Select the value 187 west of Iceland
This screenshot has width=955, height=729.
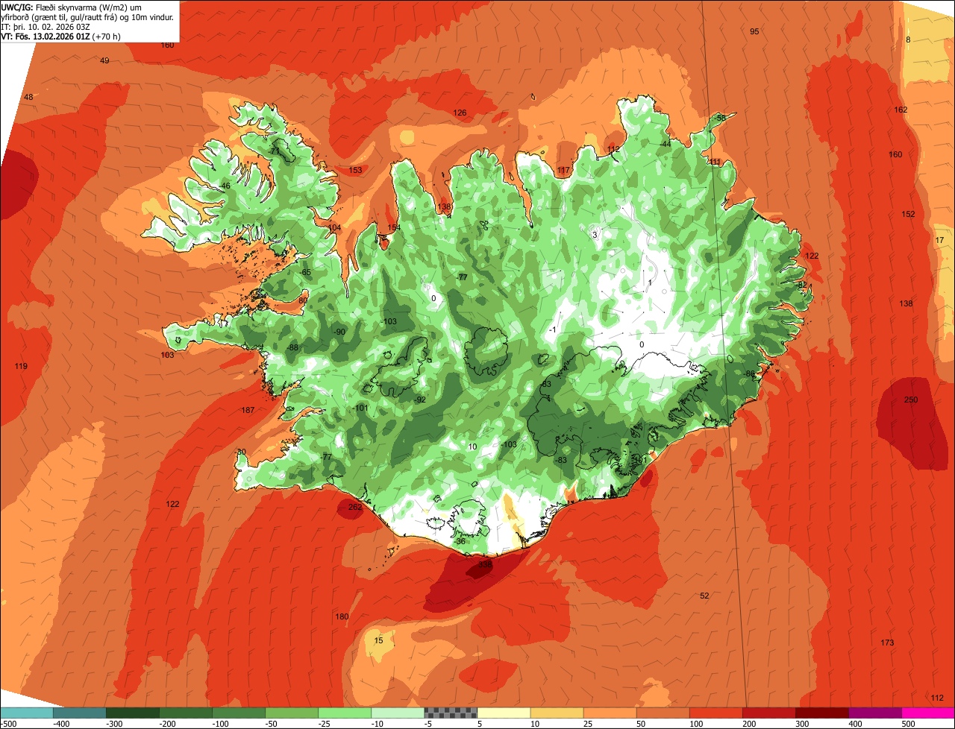coord(248,410)
